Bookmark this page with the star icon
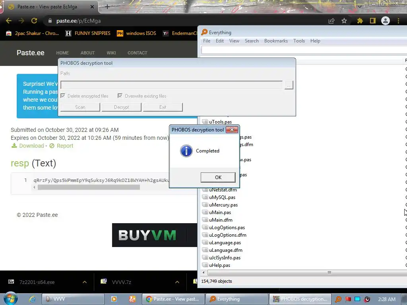Viewport: 407px width, 305px height. (x=344, y=21)
